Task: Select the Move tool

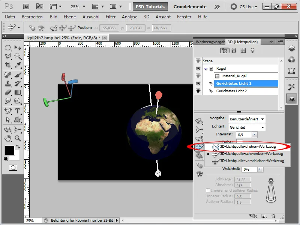Action: click(x=18, y=48)
